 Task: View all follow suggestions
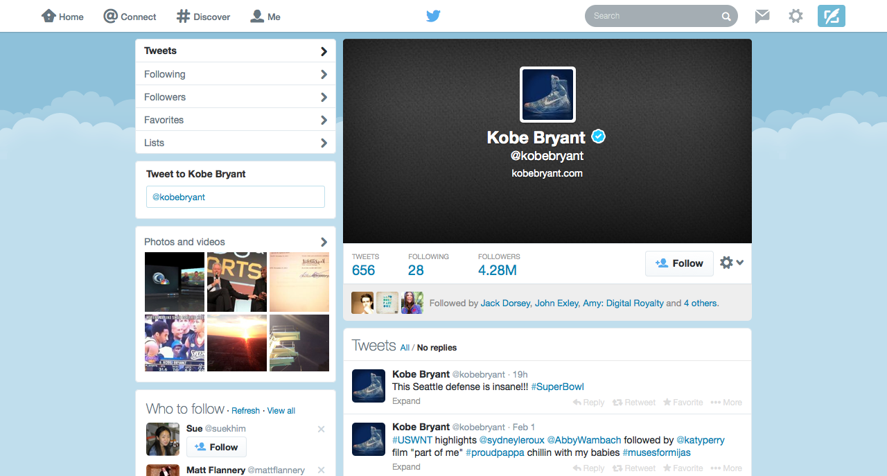point(281,411)
